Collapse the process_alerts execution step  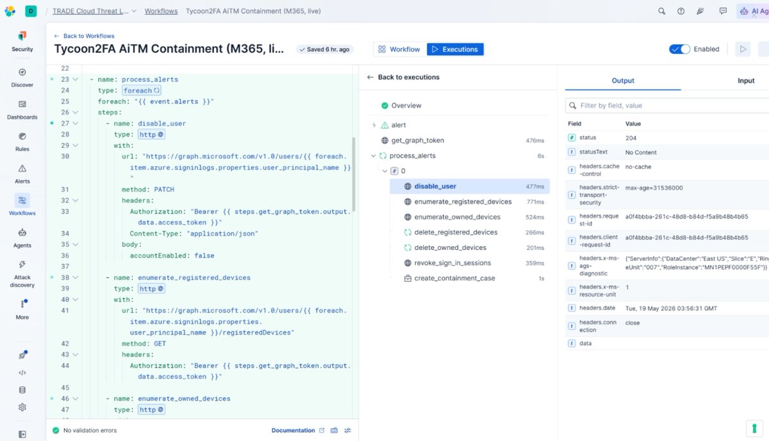click(374, 156)
